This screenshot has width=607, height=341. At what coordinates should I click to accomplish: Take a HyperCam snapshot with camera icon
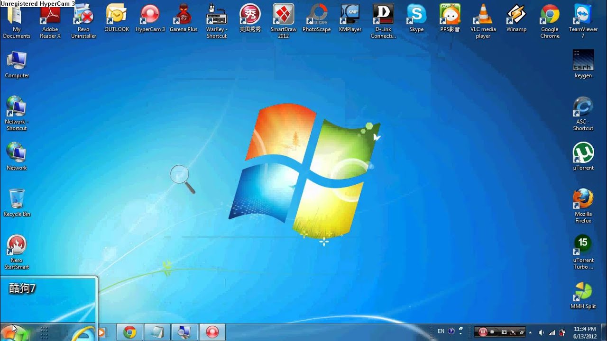pyautogui.click(x=504, y=332)
